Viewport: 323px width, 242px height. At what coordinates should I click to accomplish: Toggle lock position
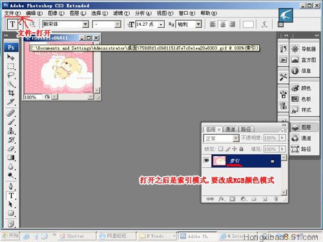[234, 149]
